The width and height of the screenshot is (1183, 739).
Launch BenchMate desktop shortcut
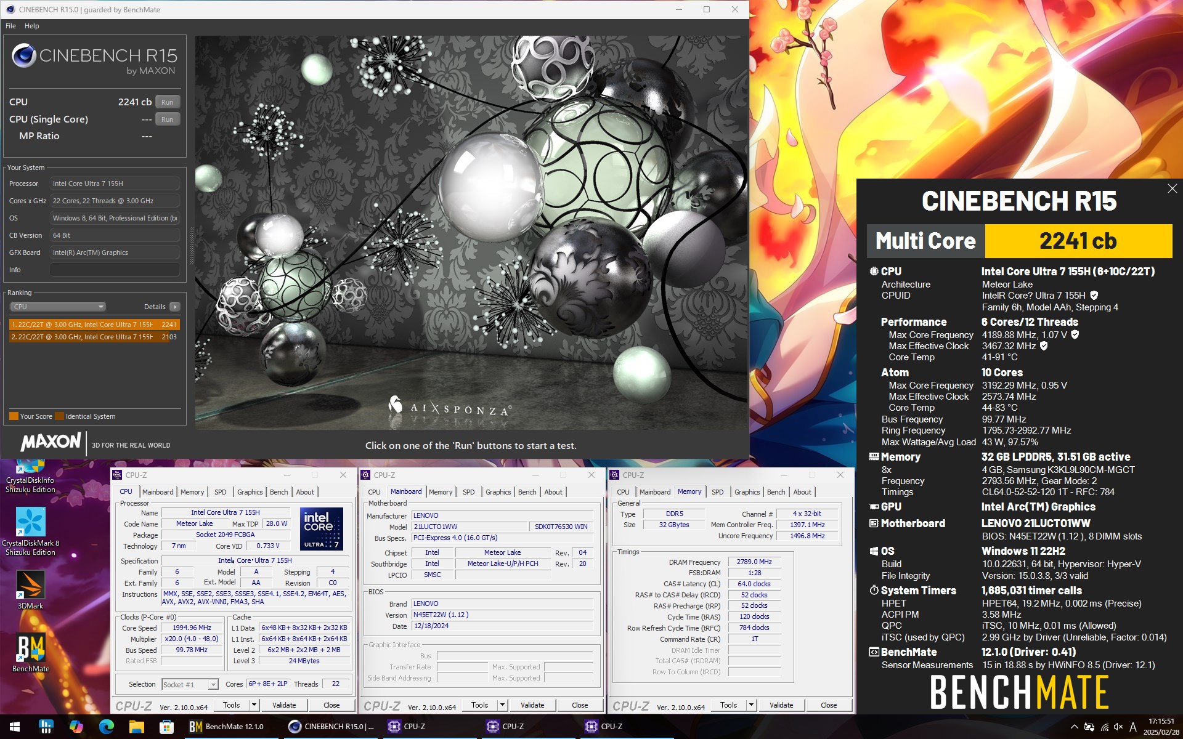tap(30, 653)
